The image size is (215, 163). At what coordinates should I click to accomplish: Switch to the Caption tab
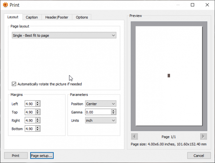click(32, 17)
